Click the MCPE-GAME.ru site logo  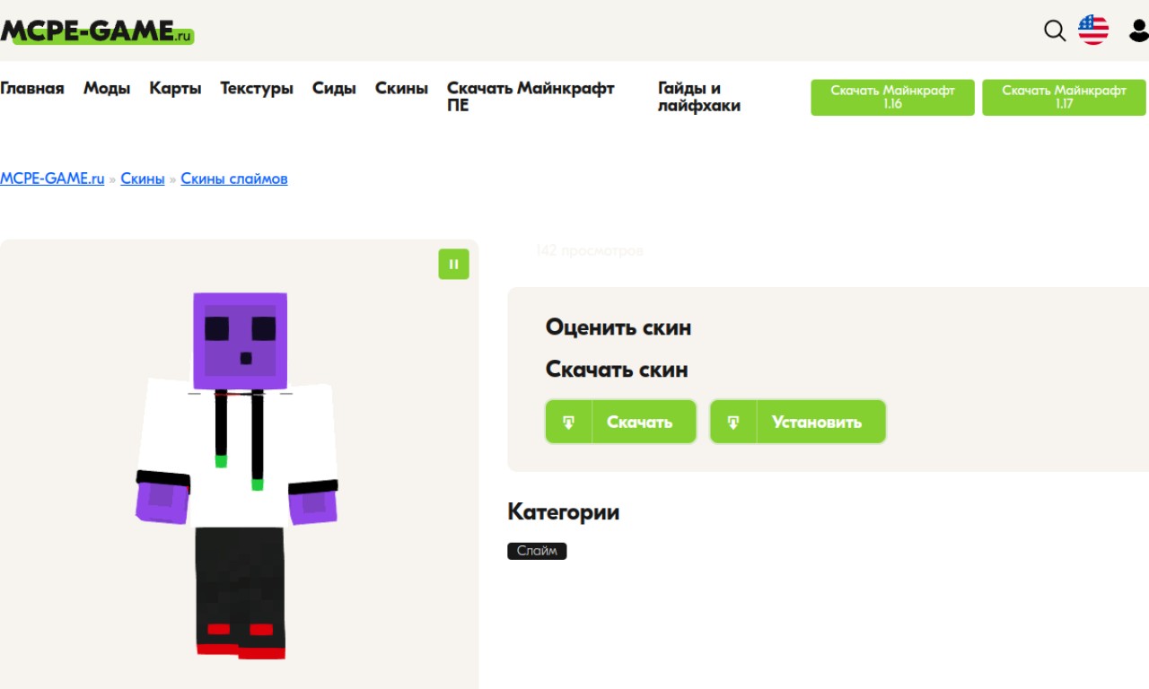coord(97,31)
